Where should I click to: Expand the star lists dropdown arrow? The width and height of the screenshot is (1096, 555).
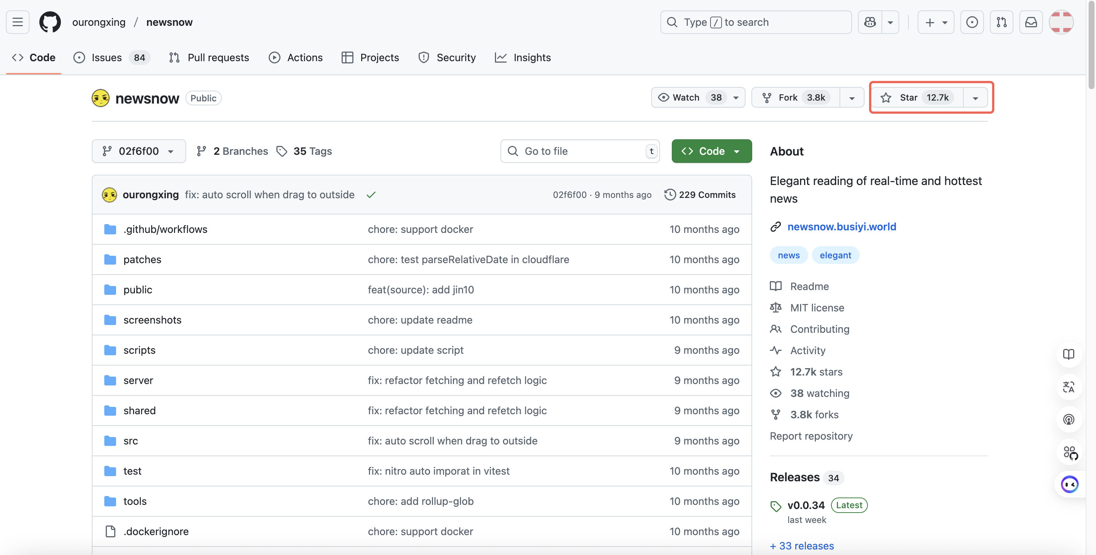click(x=975, y=97)
